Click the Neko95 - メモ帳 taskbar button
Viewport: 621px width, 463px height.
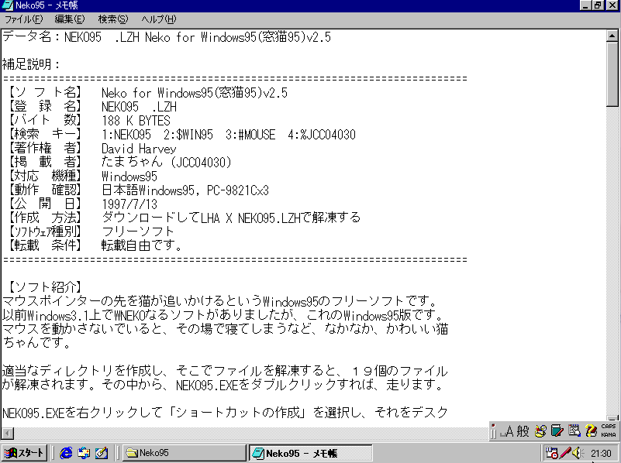[x=310, y=453]
